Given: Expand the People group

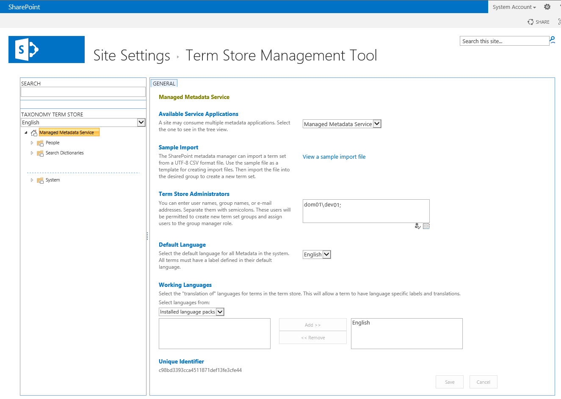Looking at the screenshot, I should coord(32,143).
